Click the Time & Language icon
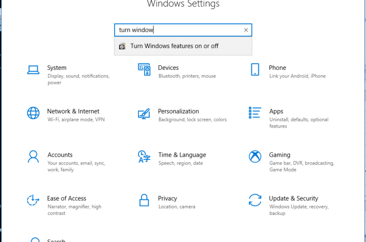The height and width of the screenshot is (242, 366). point(144,157)
